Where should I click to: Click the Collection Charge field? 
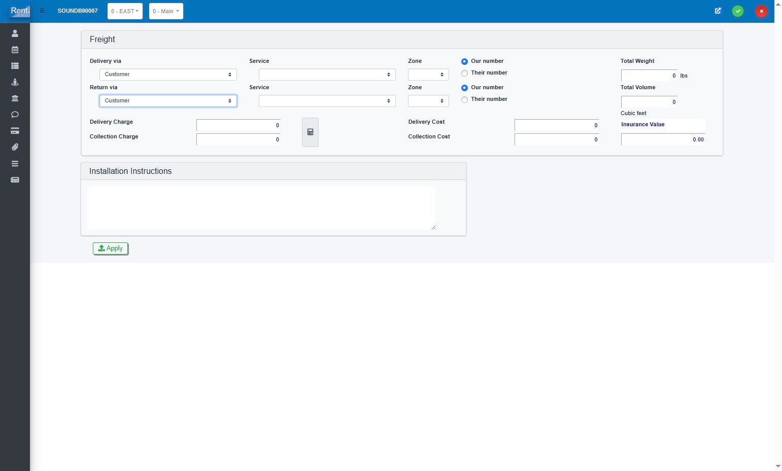pos(239,139)
